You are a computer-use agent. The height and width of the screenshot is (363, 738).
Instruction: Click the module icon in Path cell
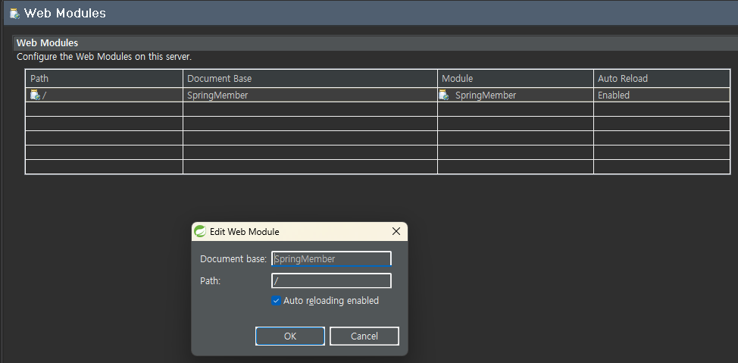click(36, 95)
